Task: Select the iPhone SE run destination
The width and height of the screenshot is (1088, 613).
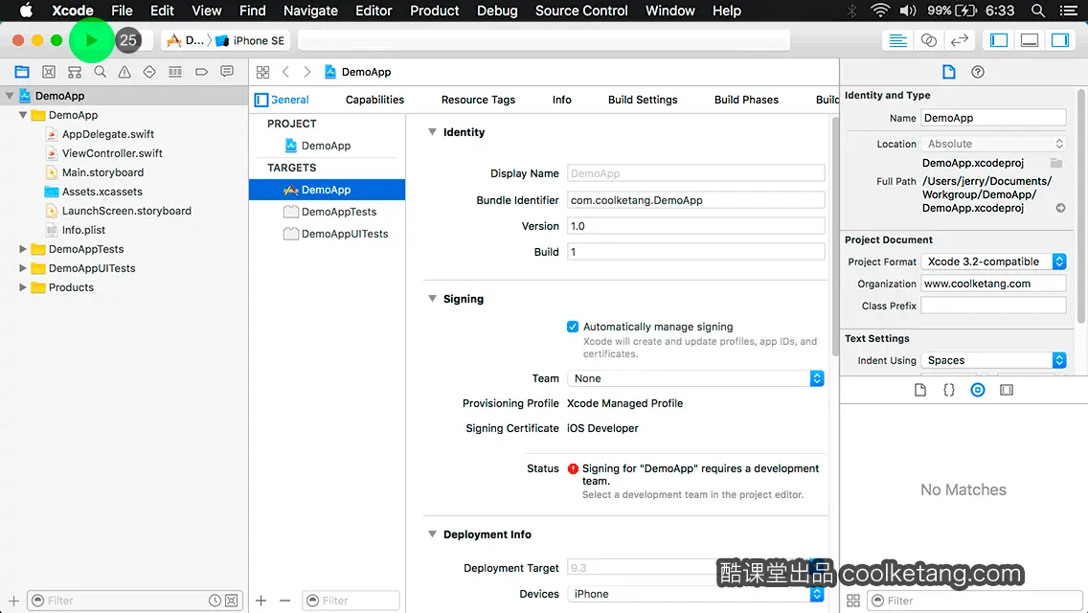Action: (x=251, y=40)
